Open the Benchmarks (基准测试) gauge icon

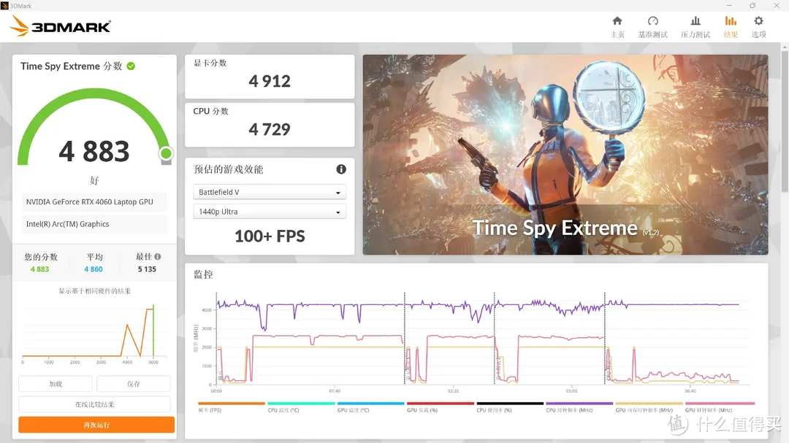[x=652, y=21]
